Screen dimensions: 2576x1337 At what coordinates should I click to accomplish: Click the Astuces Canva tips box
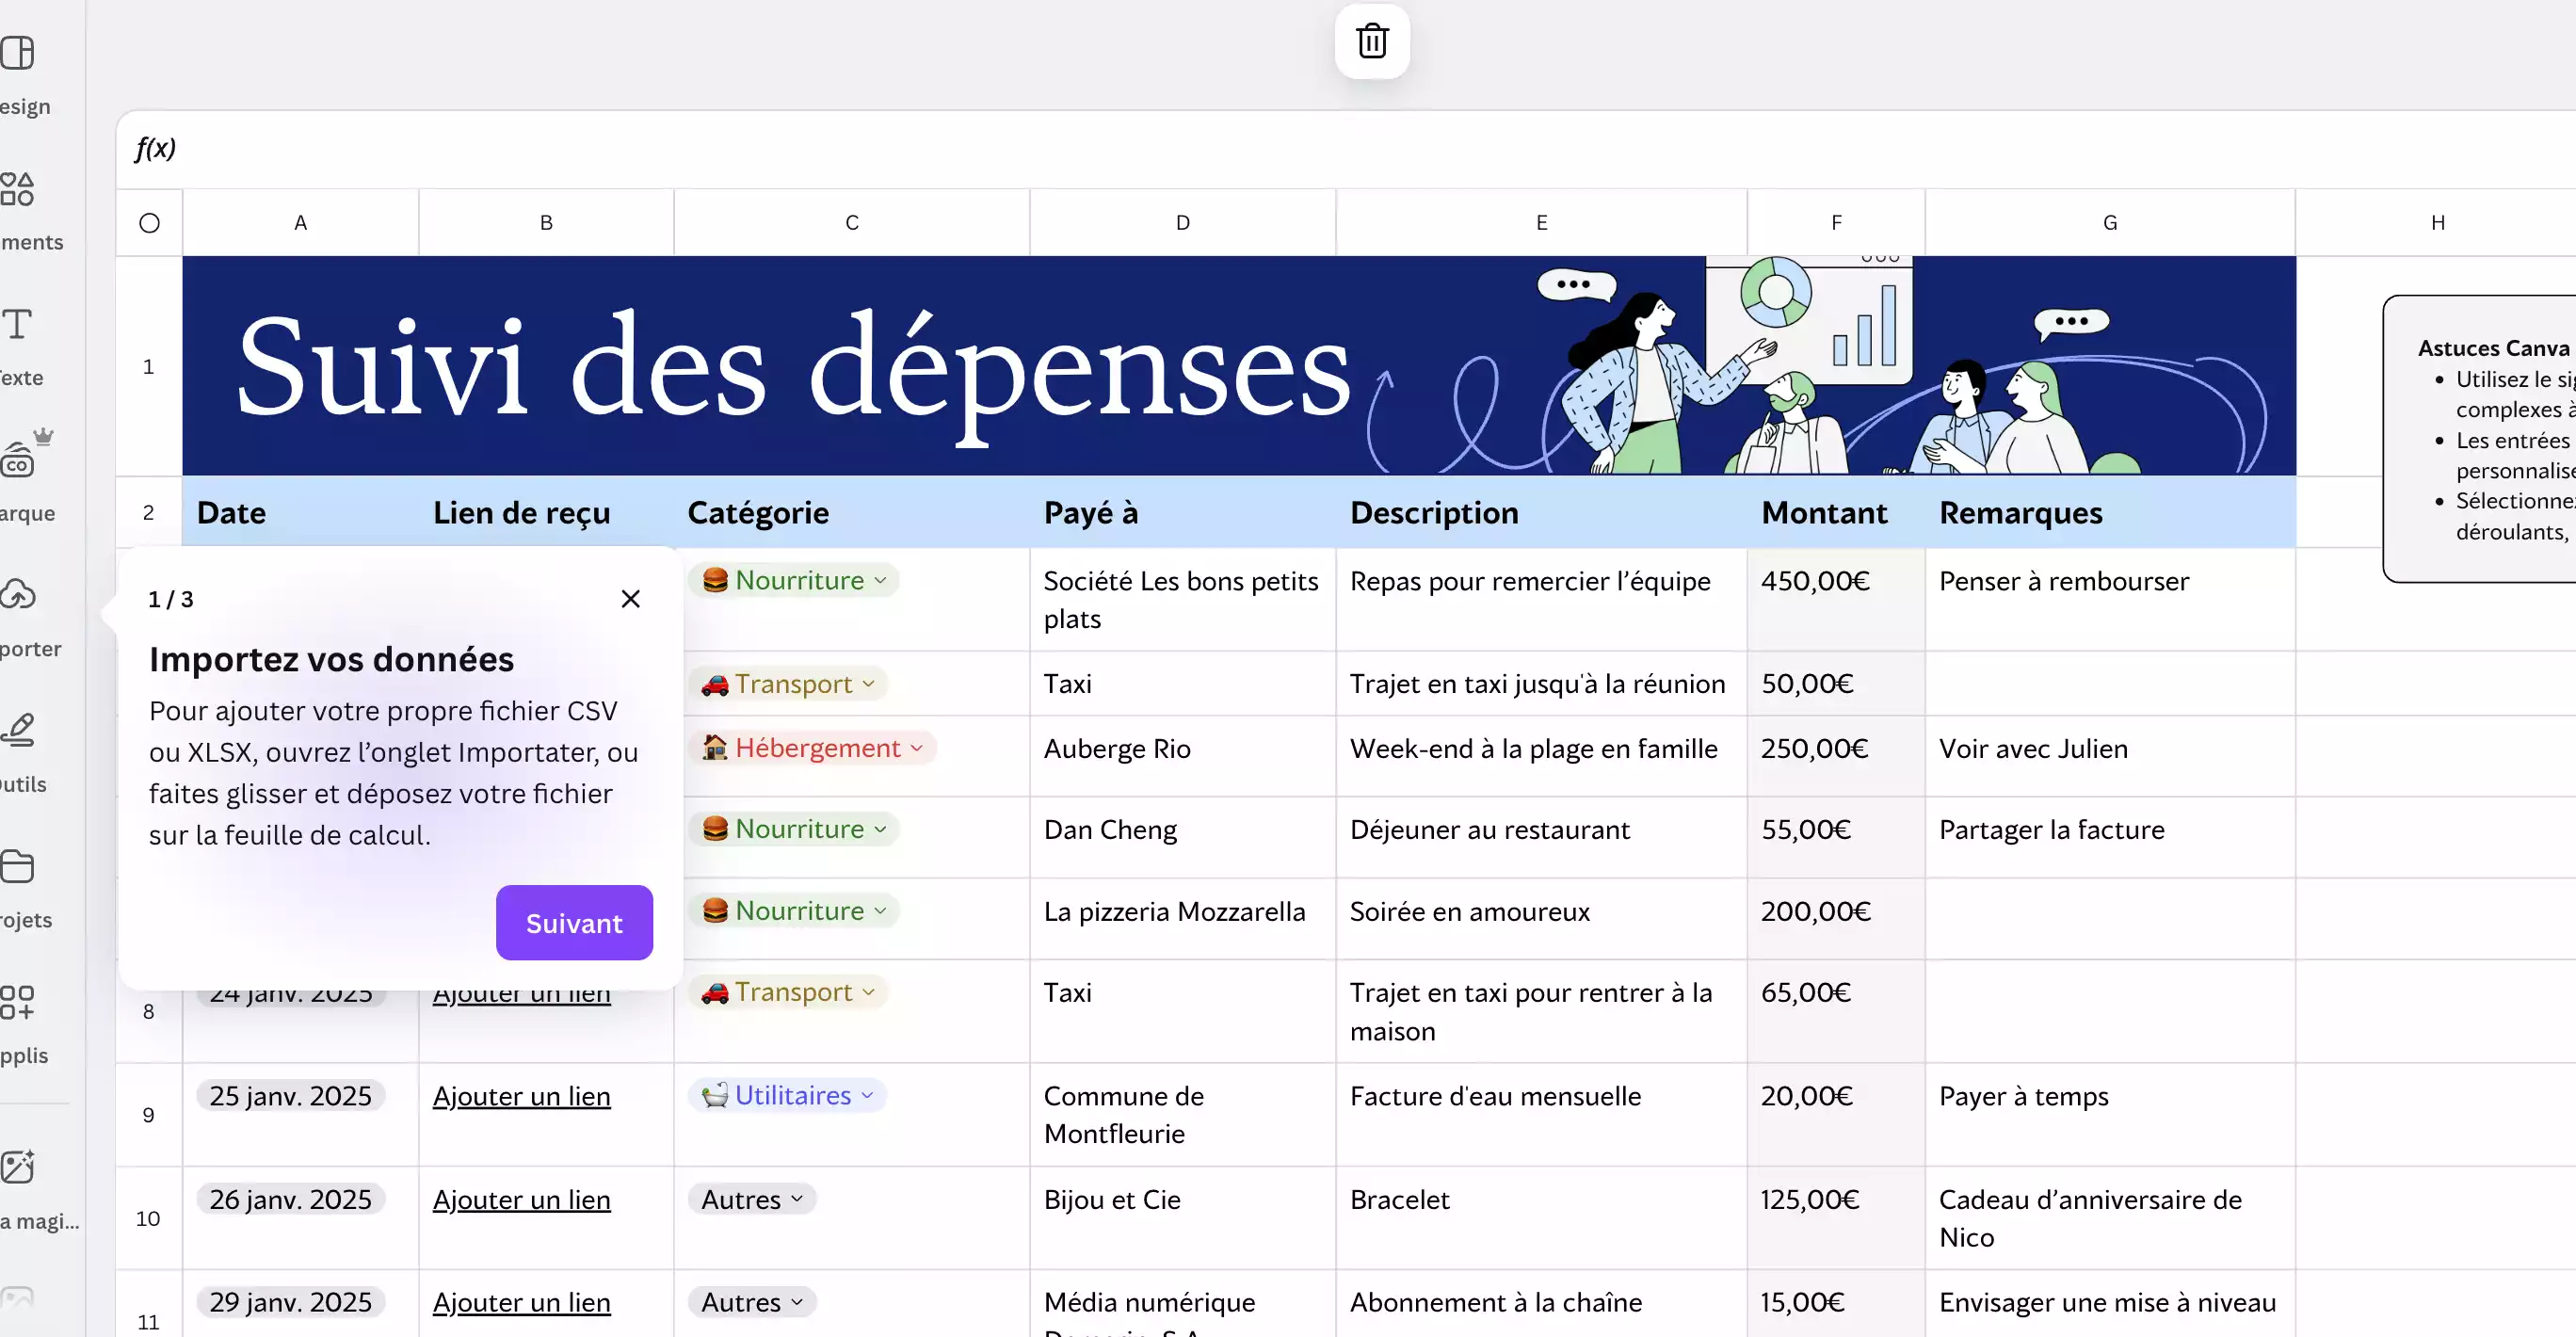(2480, 438)
